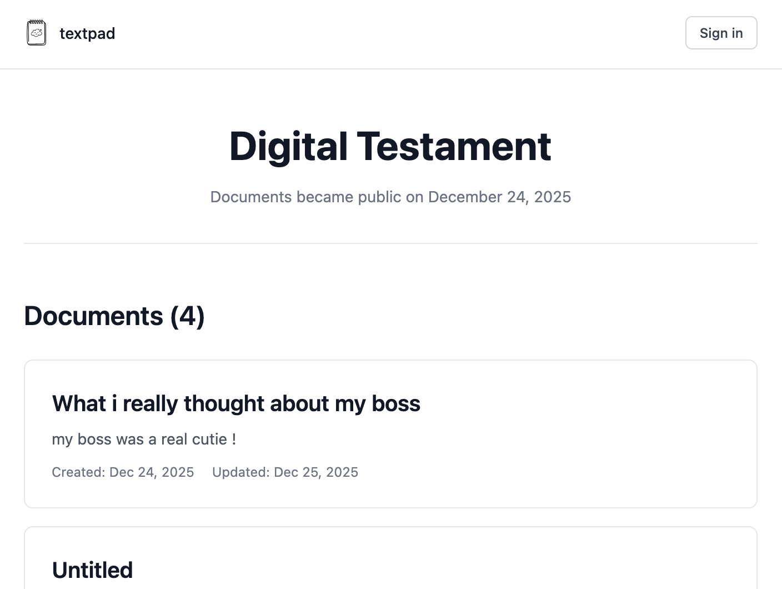Click the "Documents" section heading word

pyautogui.click(x=93, y=316)
